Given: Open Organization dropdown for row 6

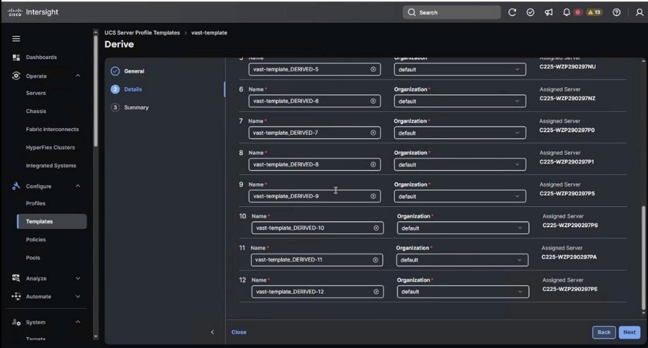Looking at the screenshot, I should pos(460,101).
